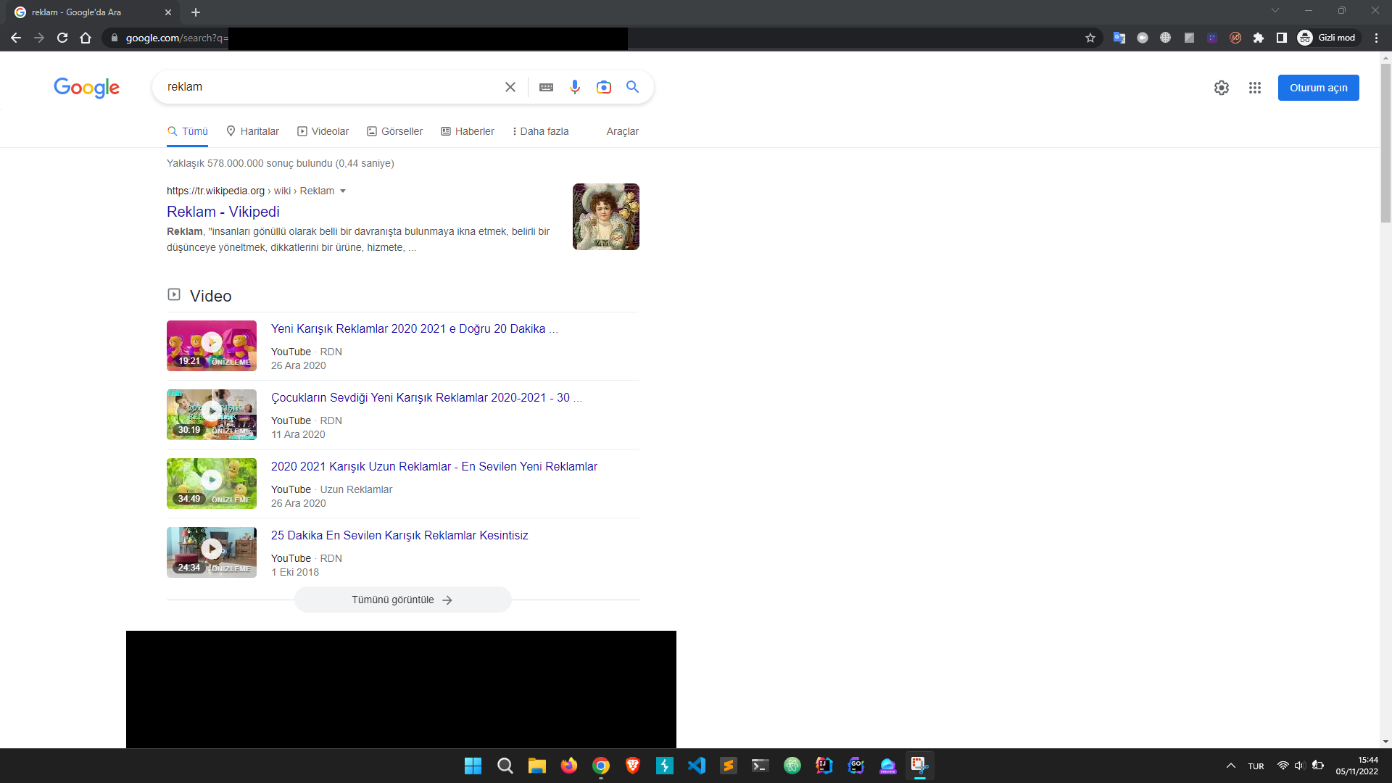The image size is (1392, 783).
Task: Click the Tümünü görüntüle link
Action: (x=402, y=600)
